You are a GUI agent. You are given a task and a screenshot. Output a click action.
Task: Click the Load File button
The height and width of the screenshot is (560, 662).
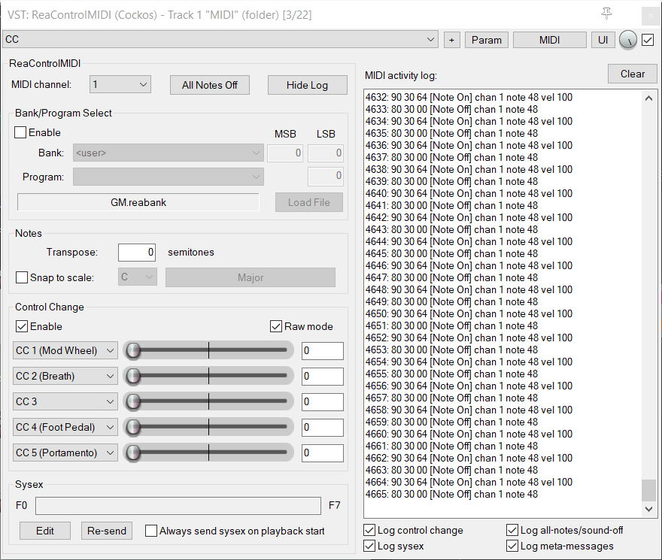click(x=309, y=202)
